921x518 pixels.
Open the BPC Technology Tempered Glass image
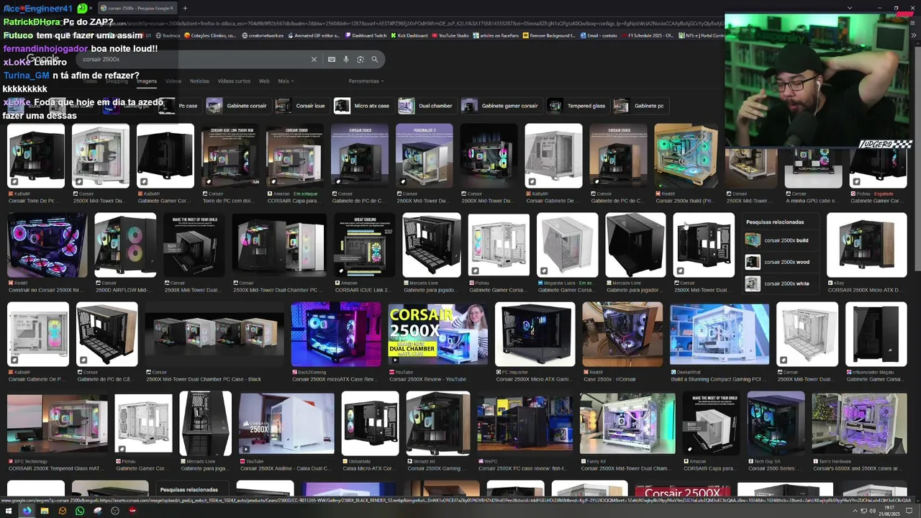tap(58, 424)
